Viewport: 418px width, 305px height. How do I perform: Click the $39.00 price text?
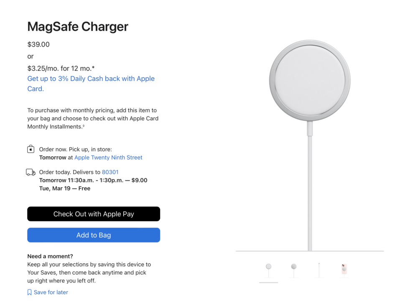point(38,44)
